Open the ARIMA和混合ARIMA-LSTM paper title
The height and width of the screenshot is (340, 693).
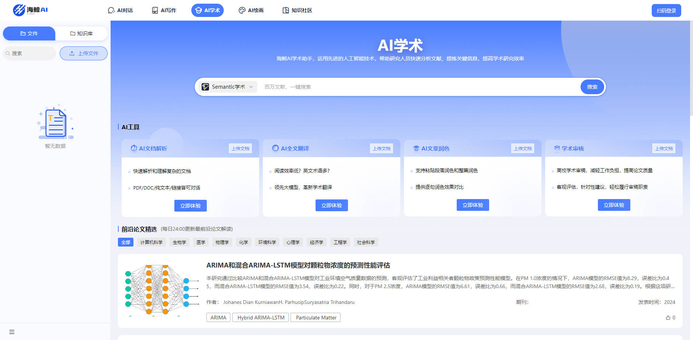(298, 265)
